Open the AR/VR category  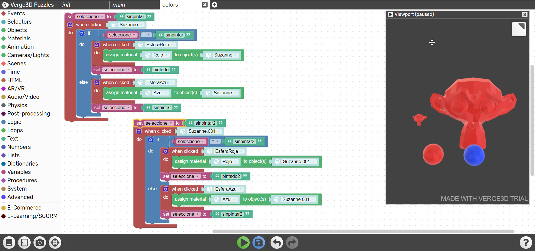click(16, 88)
